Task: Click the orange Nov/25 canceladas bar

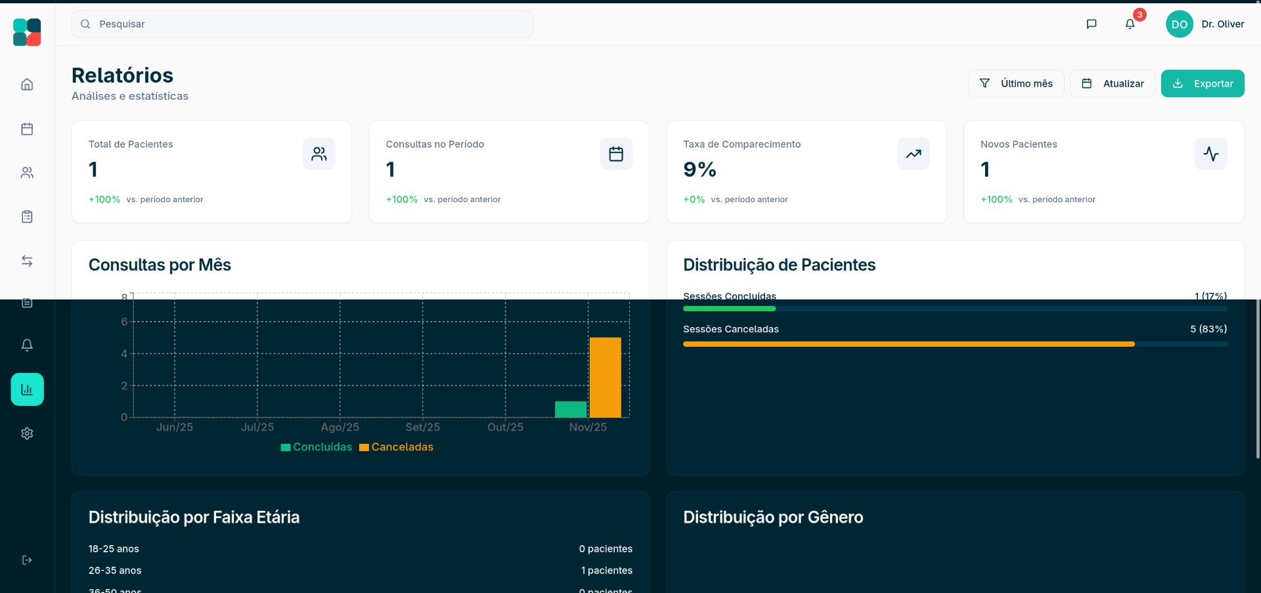Action: (605, 378)
